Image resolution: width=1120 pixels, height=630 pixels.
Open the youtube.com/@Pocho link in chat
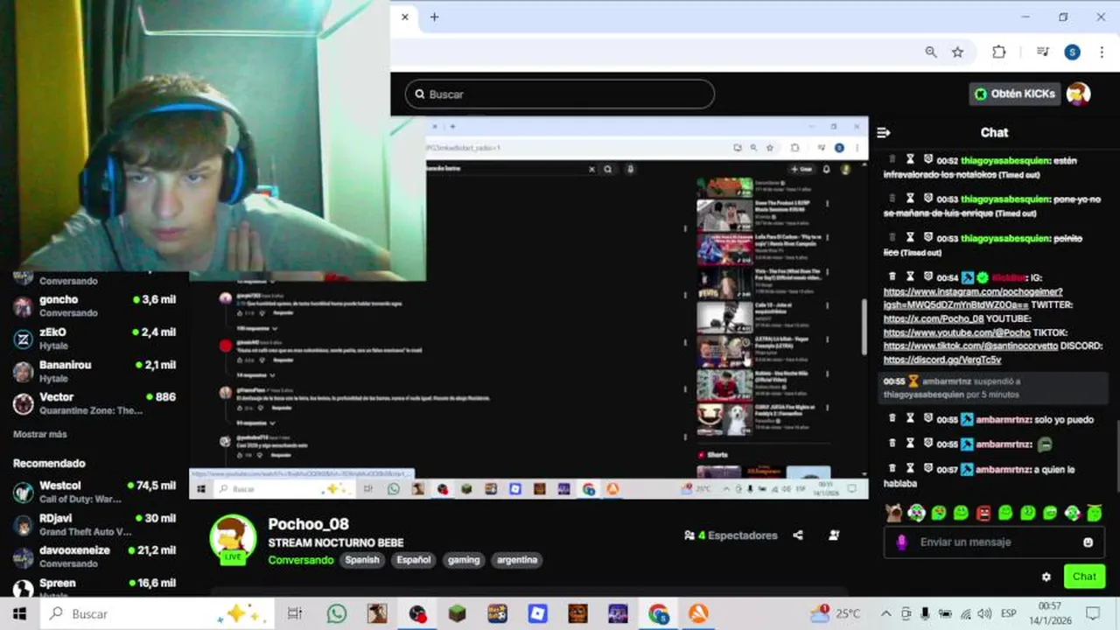[x=956, y=332]
